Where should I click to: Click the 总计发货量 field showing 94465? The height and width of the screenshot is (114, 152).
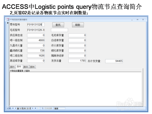pos(114,61)
